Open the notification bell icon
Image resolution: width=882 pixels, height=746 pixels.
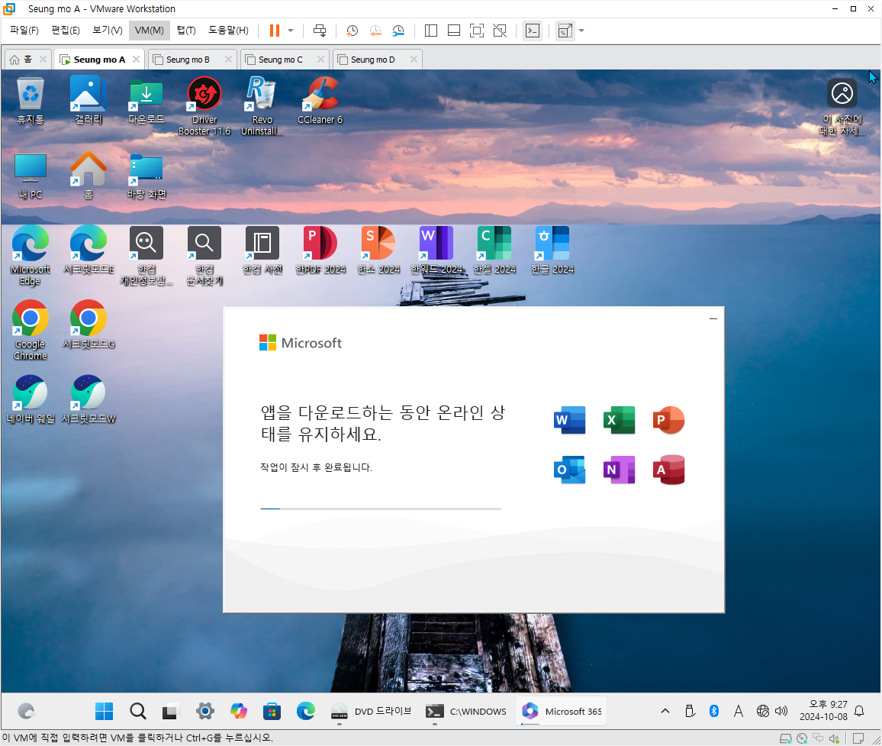(x=859, y=711)
